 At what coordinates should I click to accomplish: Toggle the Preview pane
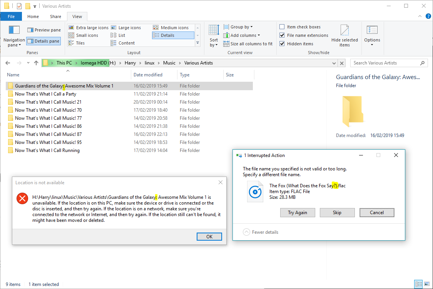(44, 30)
